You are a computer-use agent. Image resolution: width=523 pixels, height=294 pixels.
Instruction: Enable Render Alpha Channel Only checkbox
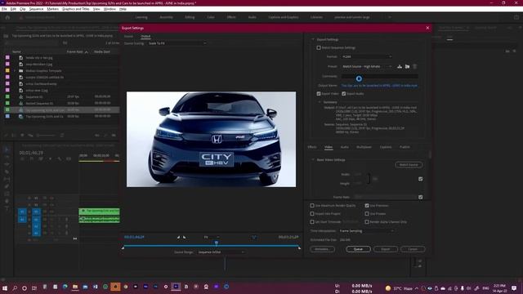367,221
